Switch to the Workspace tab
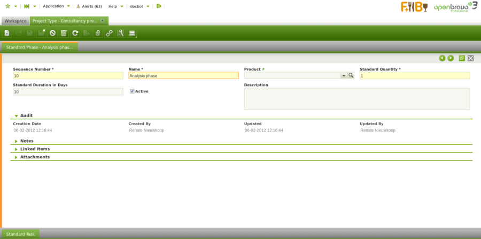Image resolution: width=481 pixels, height=239 pixels. pos(15,21)
